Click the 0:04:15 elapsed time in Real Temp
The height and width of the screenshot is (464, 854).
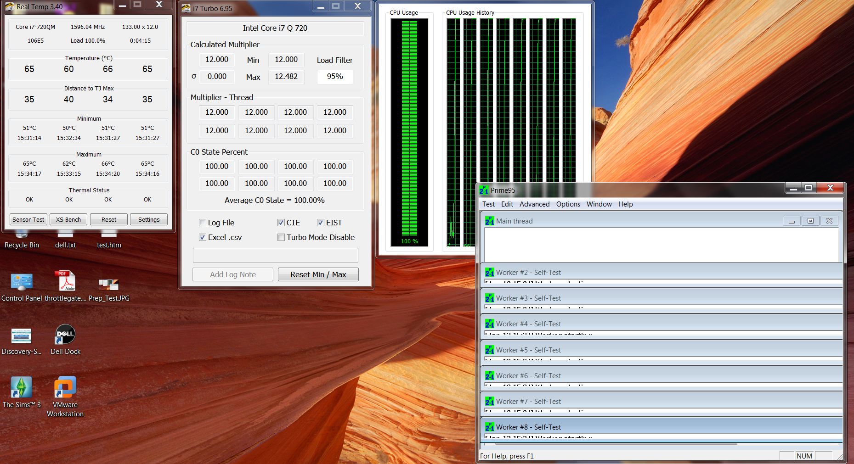(x=140, y=40)
